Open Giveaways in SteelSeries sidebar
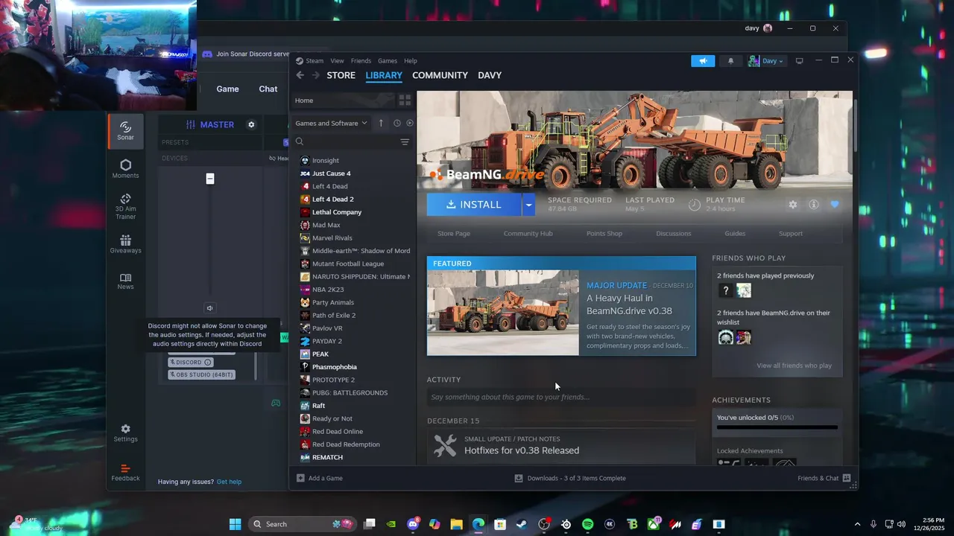This screenshot has width=954, height=536. pyautogui.click(x=125, y=244)
